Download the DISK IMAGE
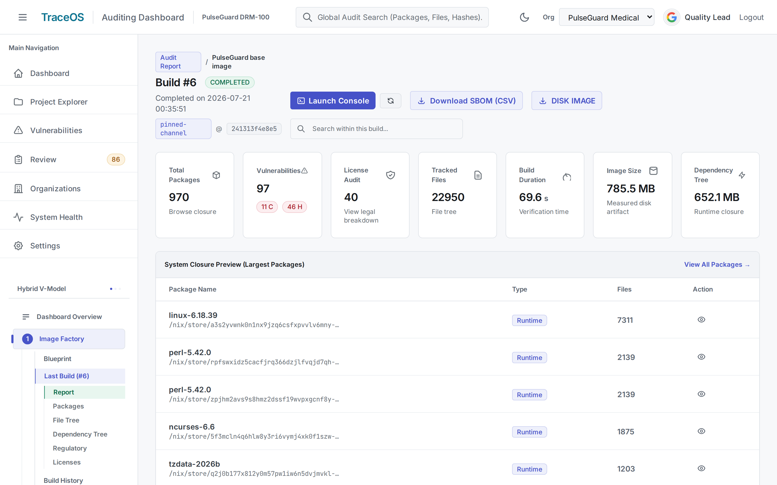Viewport: 777px width, 485px height. pos(567,101)
